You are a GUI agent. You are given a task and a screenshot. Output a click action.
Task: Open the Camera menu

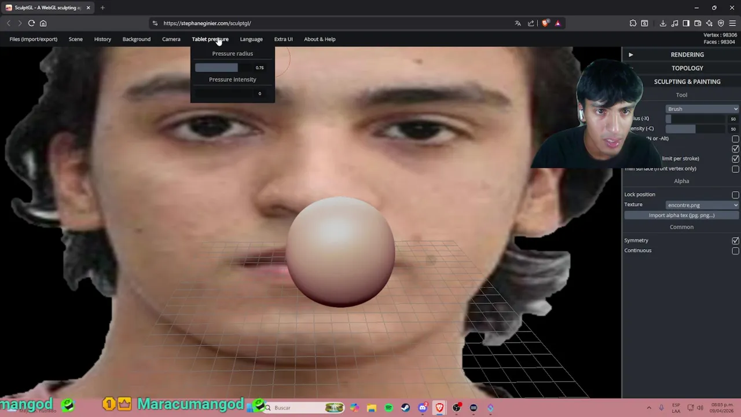click(171, 39)
